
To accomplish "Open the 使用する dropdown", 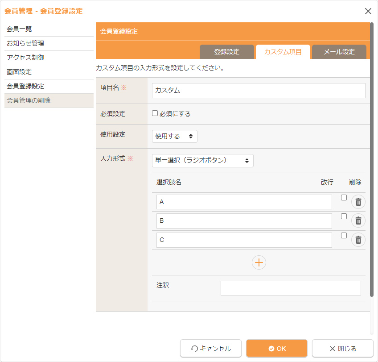I will click(x=174, y=136).
